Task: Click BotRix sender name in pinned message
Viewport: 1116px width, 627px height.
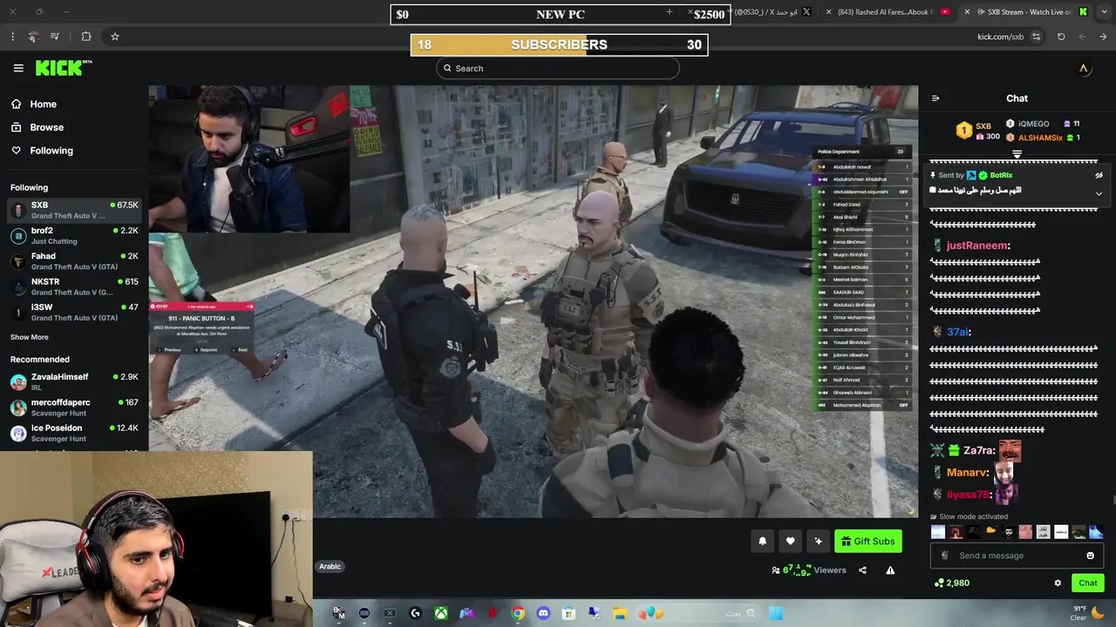Action: pos(1001,175)
